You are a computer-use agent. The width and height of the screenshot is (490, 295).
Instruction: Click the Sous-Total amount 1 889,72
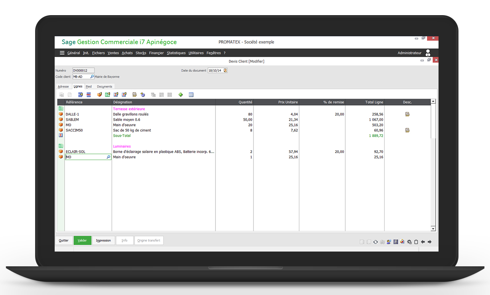[x=376, y=136]
